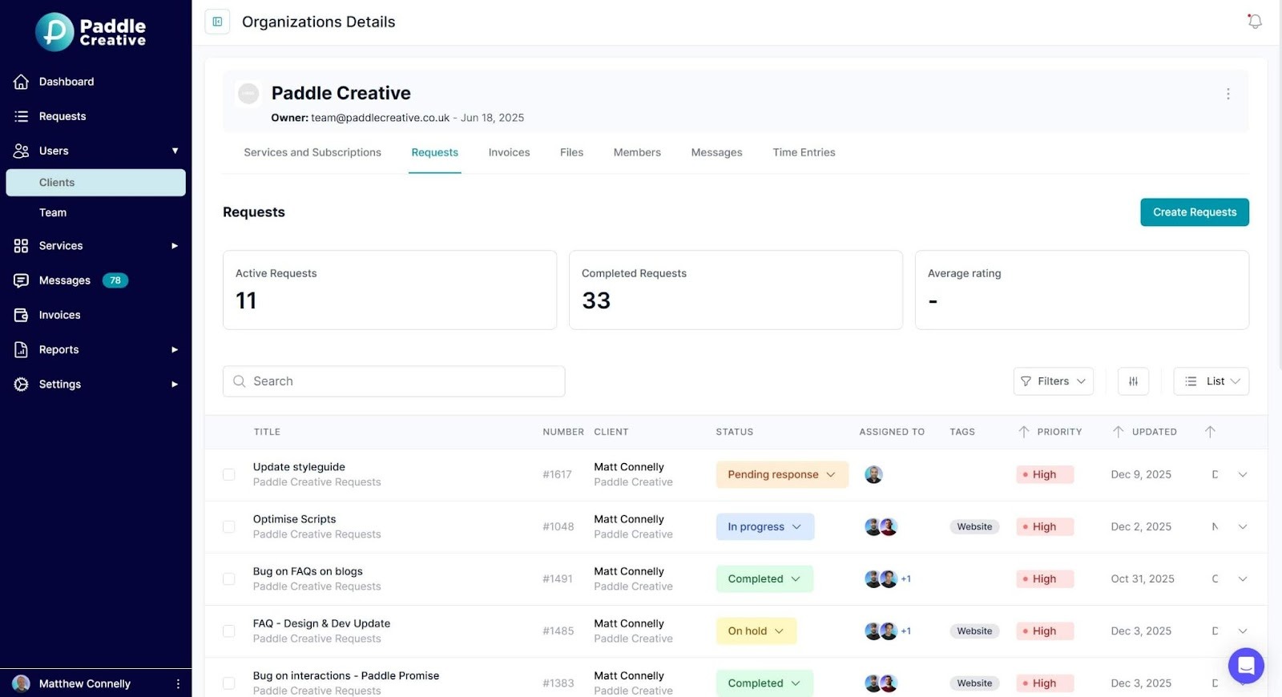
Task: Click assignee avatars for Optimise Scripts
Action: click(881, 527)
